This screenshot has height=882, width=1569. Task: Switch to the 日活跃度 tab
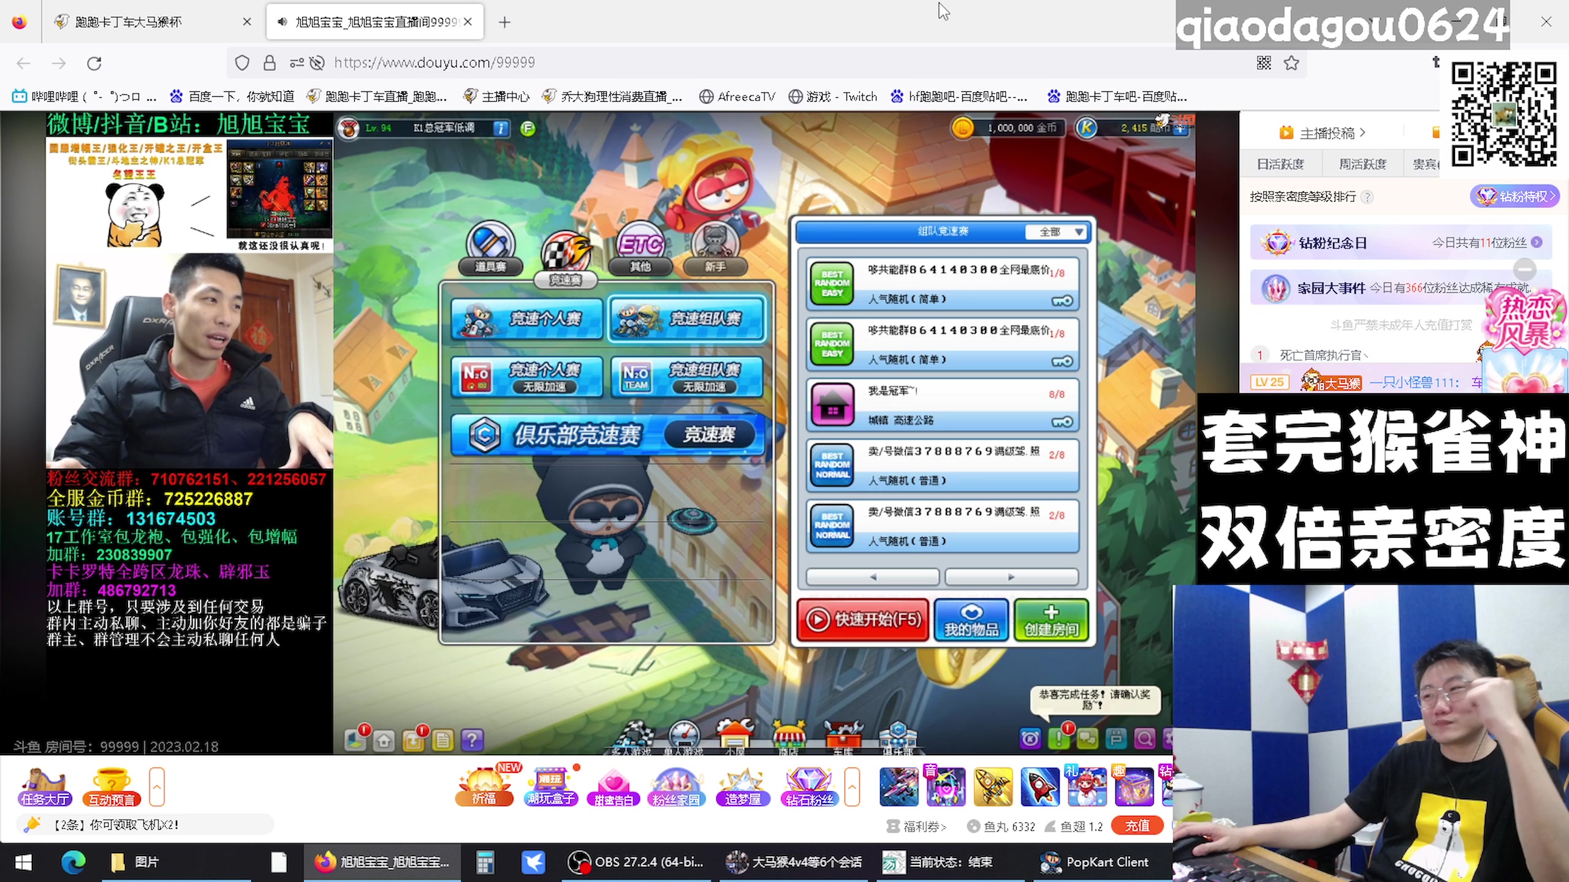[x=1280, y=164]
